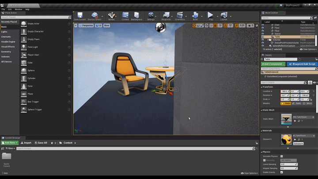Image resolution: width=318 pixels, height=179 pixels.
Task: Click the Launch toolbar icon
Action: (223, 16)
